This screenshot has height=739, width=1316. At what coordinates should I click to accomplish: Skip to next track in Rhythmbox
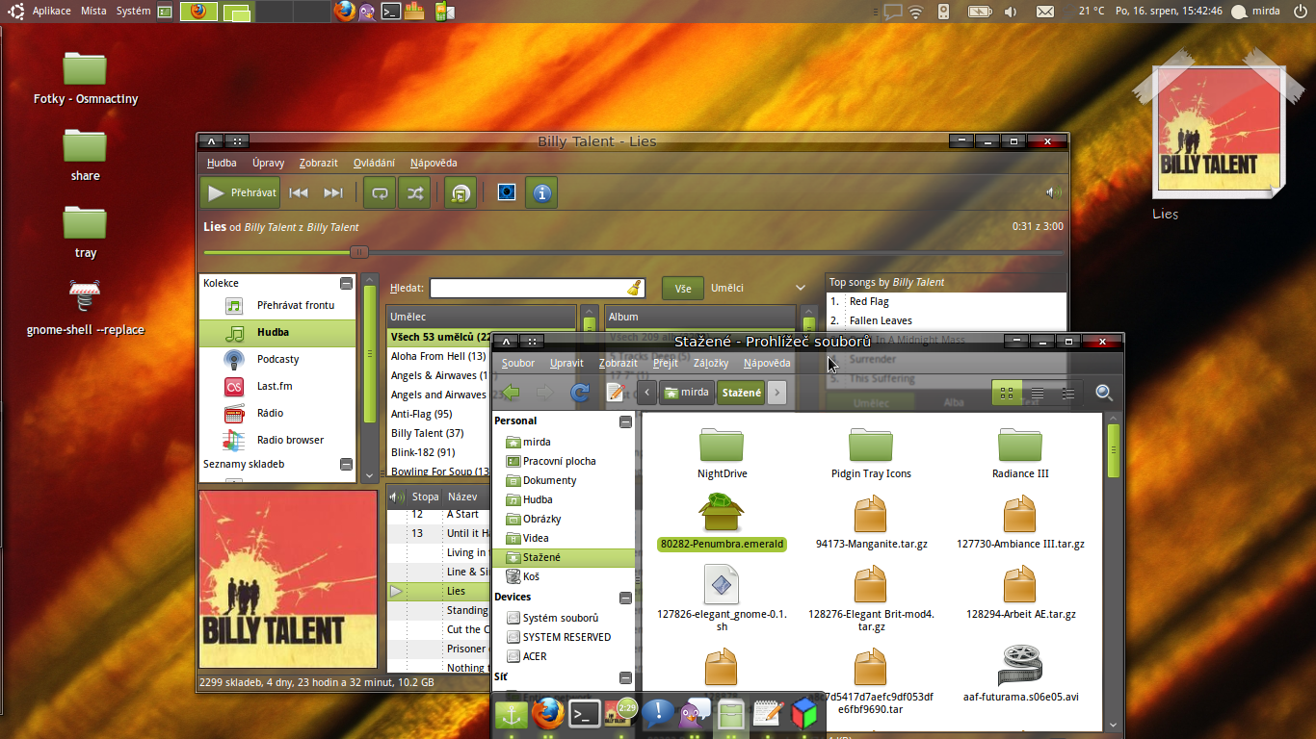coord(333,193)
